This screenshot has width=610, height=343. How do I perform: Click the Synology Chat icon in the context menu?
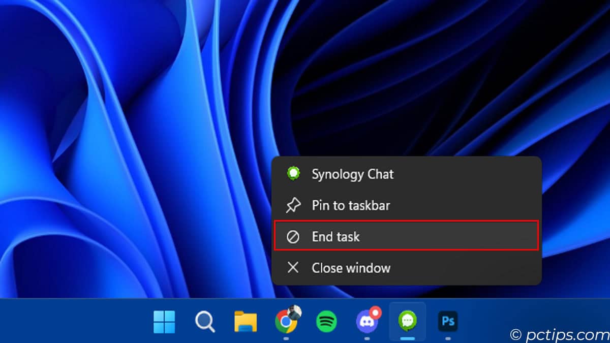click(x=293, y=174)
